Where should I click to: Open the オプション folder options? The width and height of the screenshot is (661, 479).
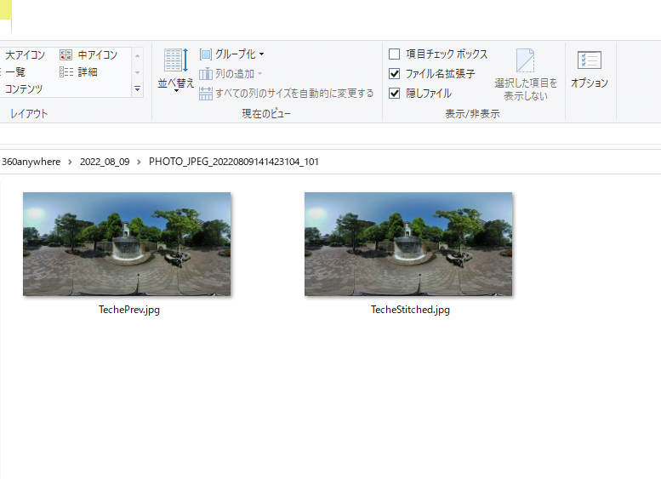[590, 70]
